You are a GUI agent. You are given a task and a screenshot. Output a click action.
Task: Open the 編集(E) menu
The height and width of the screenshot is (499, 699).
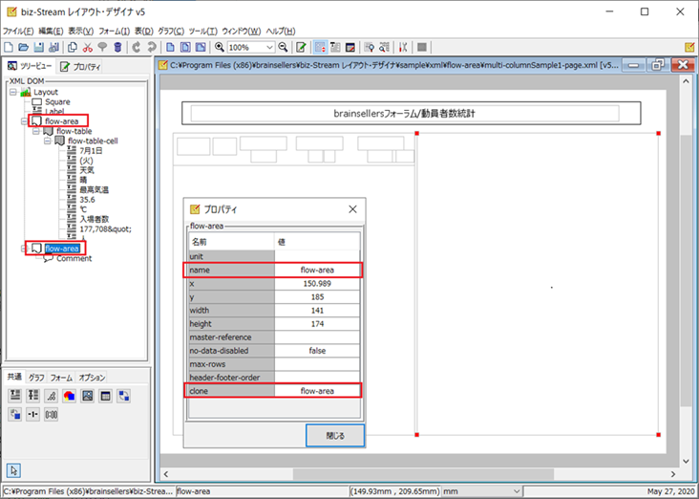click(x=51, y=32)
